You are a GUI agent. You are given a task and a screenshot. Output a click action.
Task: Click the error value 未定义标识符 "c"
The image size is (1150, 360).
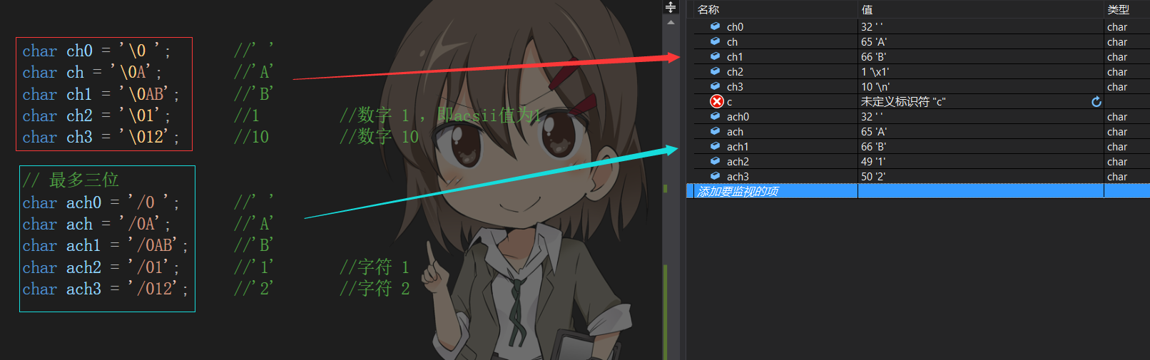(x=903, y=102)
